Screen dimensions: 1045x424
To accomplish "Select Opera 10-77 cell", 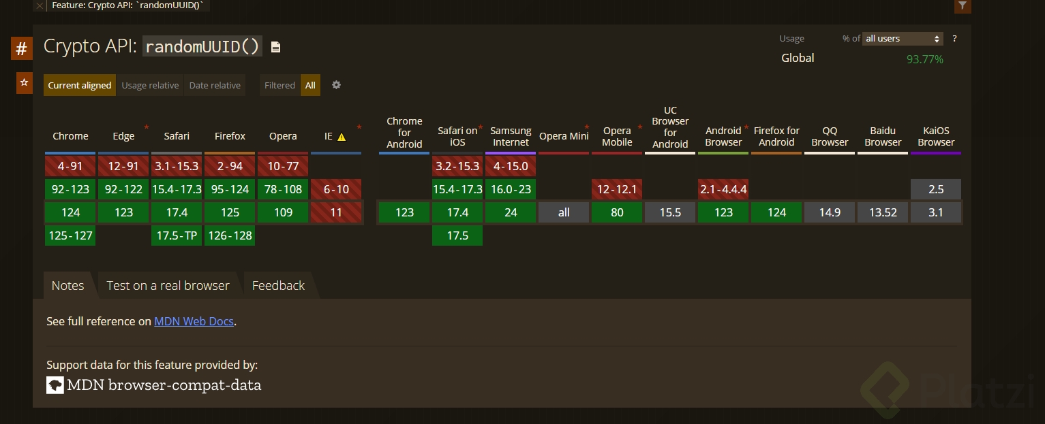I will (283, 166).
